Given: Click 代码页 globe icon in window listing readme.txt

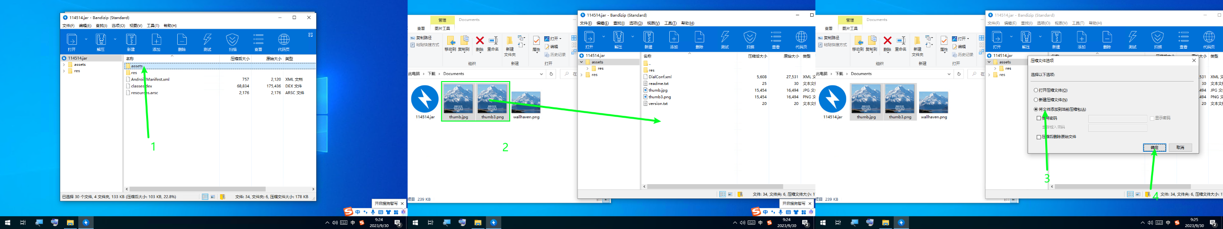Looking at the screenshot, I should coord(801,39).
